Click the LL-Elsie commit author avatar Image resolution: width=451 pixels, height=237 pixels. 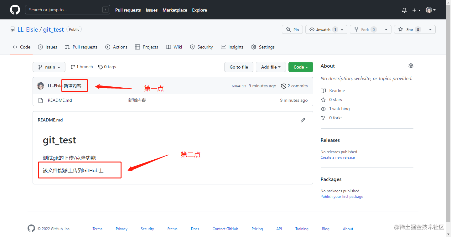(x=40, y=86)
